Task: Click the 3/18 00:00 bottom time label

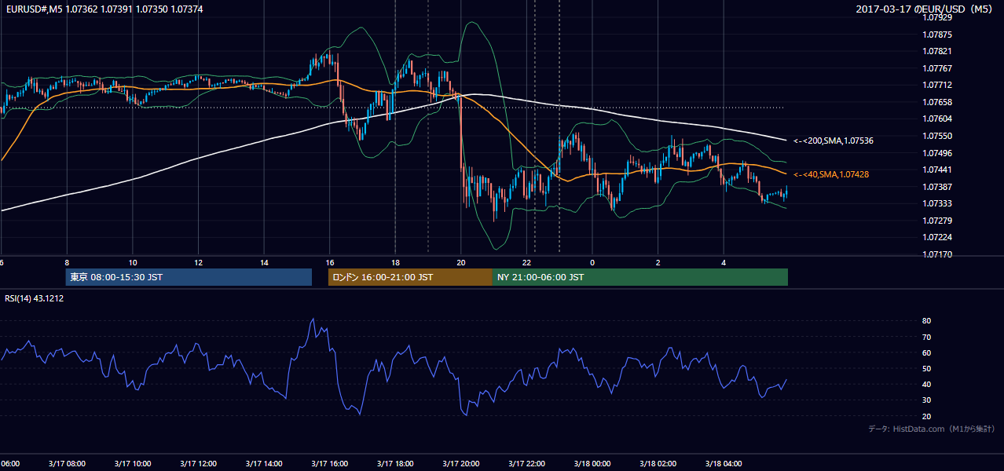Action: coord(592,463)
